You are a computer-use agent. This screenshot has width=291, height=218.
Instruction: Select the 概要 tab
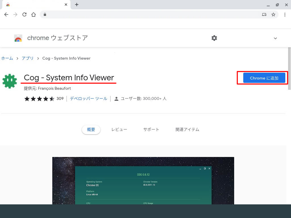91,129
